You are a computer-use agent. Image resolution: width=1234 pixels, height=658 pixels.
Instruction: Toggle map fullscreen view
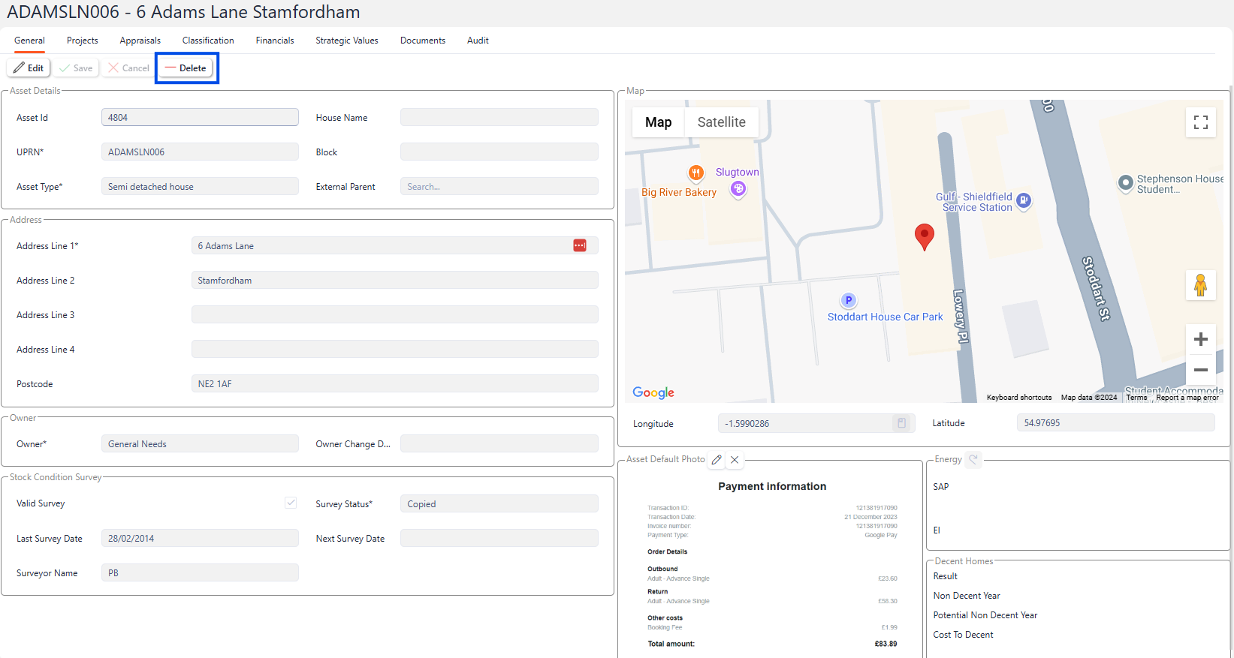[1200, 122]
